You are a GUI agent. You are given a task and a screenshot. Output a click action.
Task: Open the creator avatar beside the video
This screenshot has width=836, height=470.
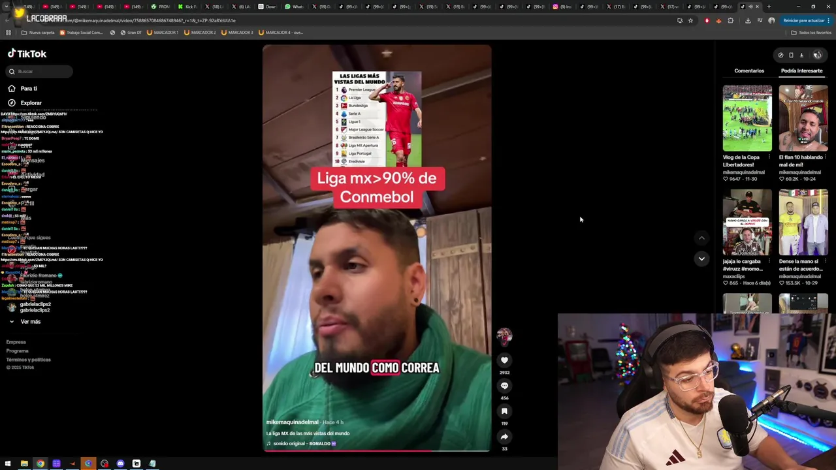(504, 336)
